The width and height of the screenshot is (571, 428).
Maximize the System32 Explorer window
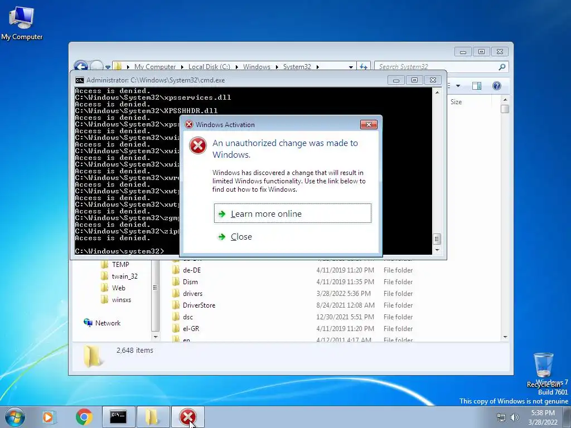[481, 52]
